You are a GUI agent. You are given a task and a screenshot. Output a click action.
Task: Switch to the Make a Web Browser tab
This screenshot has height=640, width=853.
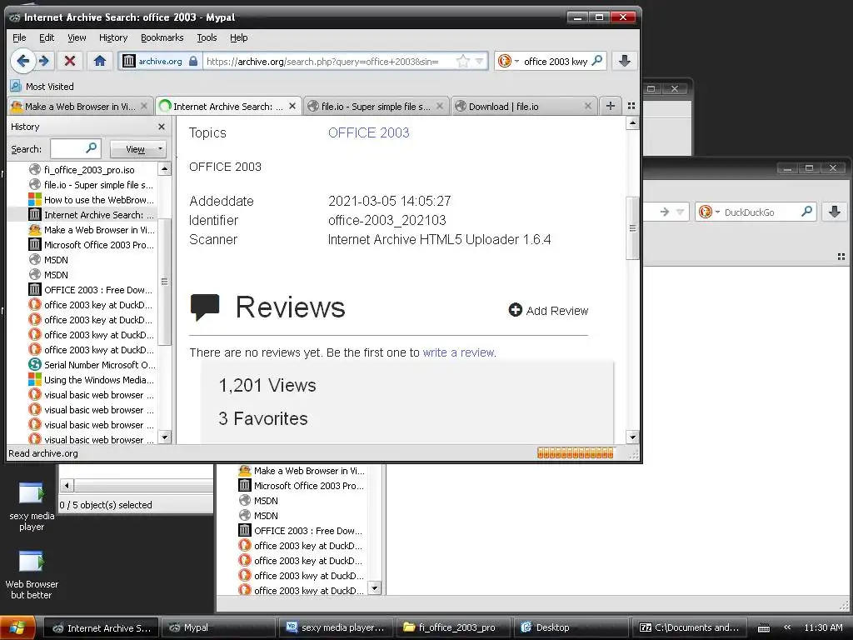coord(79,107)
